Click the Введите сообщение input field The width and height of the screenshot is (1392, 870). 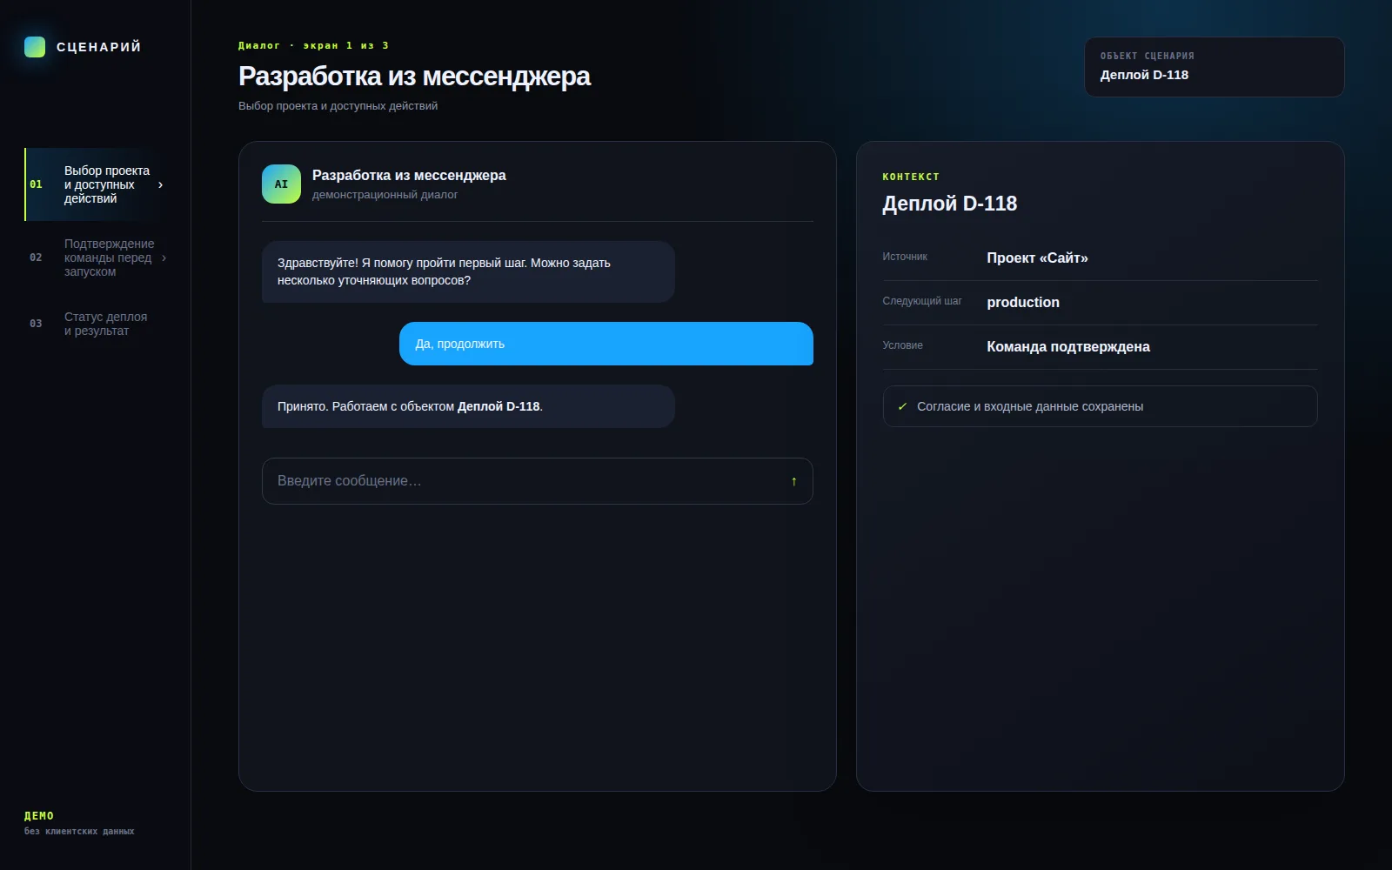pyautogui.click(x=538, y=481)
